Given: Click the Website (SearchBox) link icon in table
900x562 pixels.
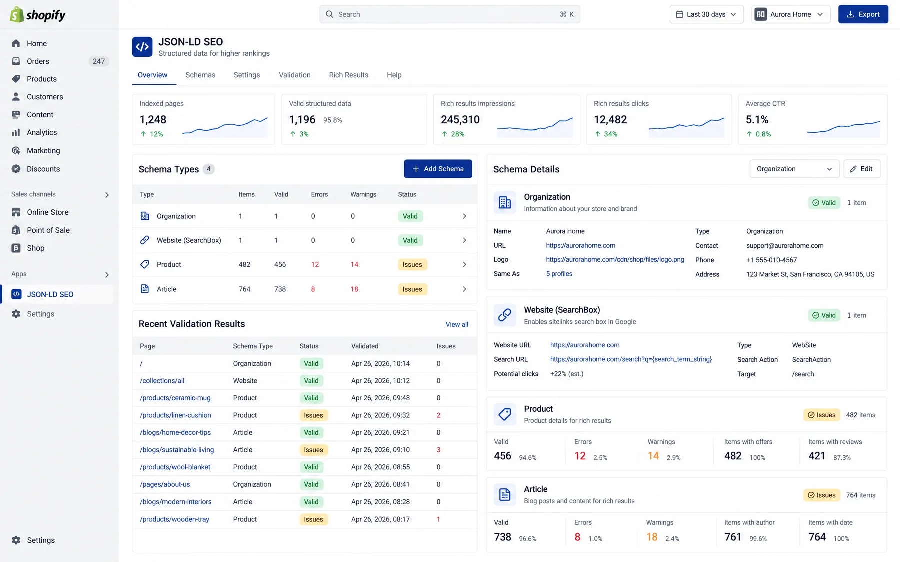Looking at the screenshot, I should click(x=145, y=240).
